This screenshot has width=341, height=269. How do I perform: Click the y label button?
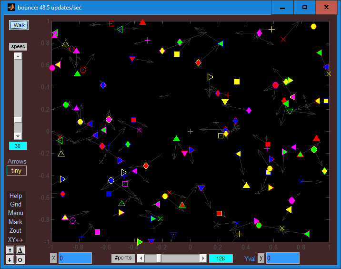(x=261, y=258)
